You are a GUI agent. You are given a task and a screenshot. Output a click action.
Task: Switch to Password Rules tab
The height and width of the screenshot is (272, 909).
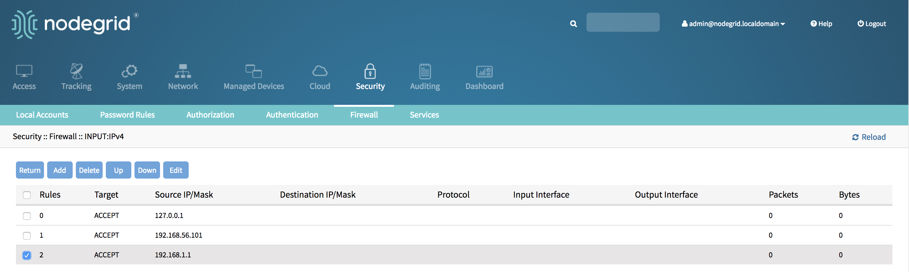(127, 115)
